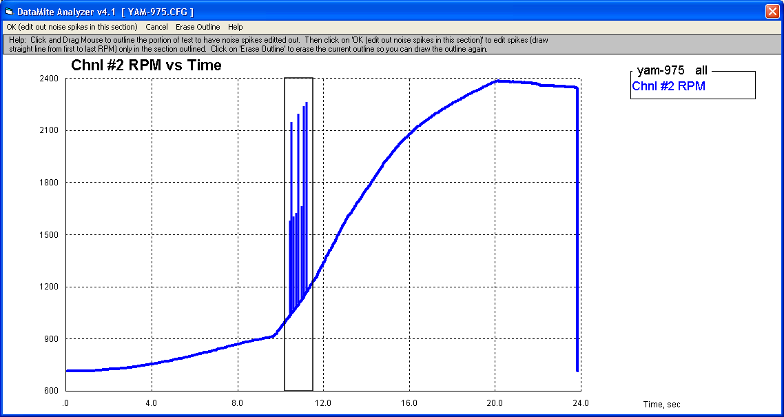Click the X-axis label 8.0
This screenshot has width=784, height=417.
click(238, 403)
